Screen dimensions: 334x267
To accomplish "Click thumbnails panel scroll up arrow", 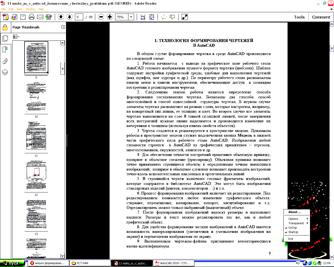I will click(63, 43).
